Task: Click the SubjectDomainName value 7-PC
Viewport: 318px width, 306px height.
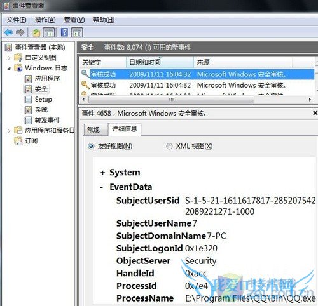Action: [x=216, y=236]
